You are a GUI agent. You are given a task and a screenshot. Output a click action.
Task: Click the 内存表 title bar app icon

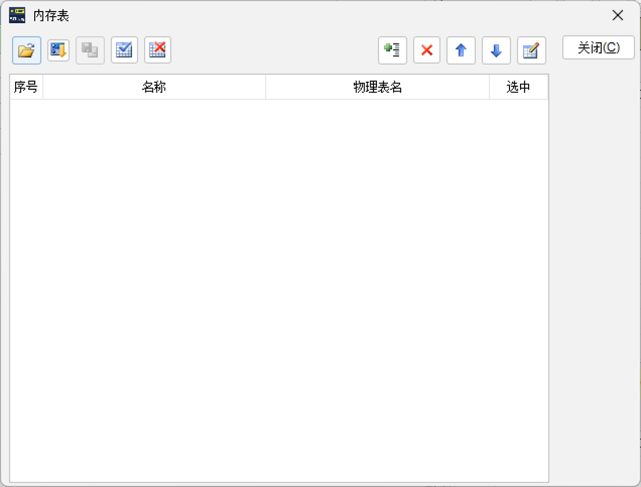tap(17, 15)
